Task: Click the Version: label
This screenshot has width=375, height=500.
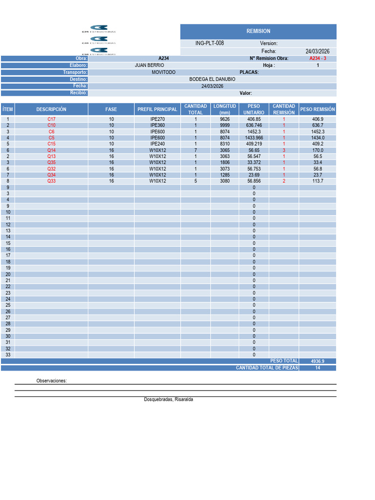Action: point(269,43)
